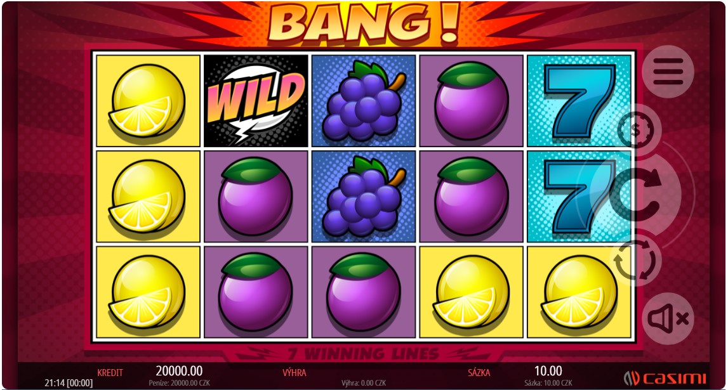The height and width of the screenshot is (390, 728).
Task: Click the top blue 7 symbol
Action: click(578, 101)
